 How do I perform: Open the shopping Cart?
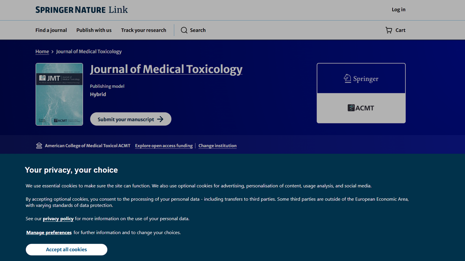tap(395, 30)
